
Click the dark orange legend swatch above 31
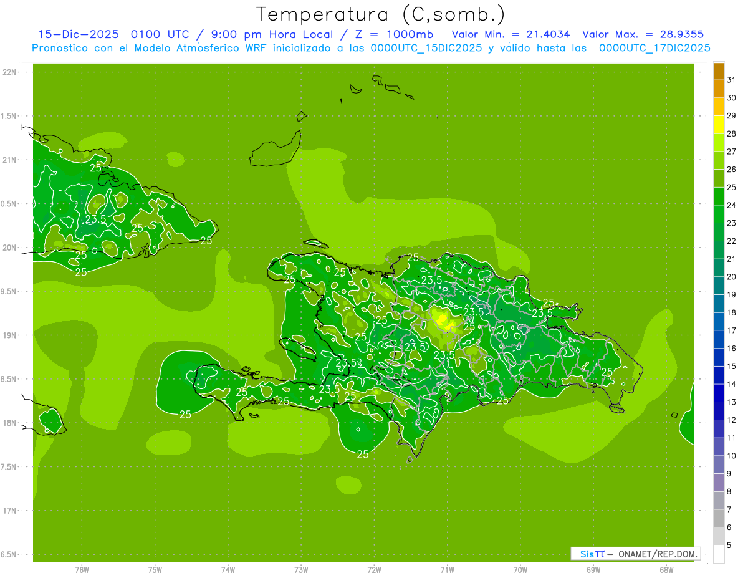click(x=719, y=72)
